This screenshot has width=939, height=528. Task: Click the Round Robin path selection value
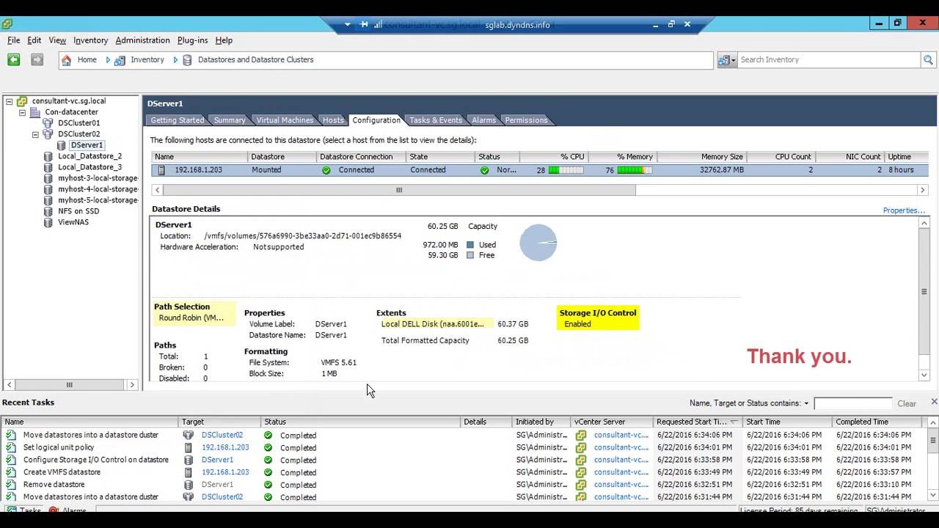191,318
